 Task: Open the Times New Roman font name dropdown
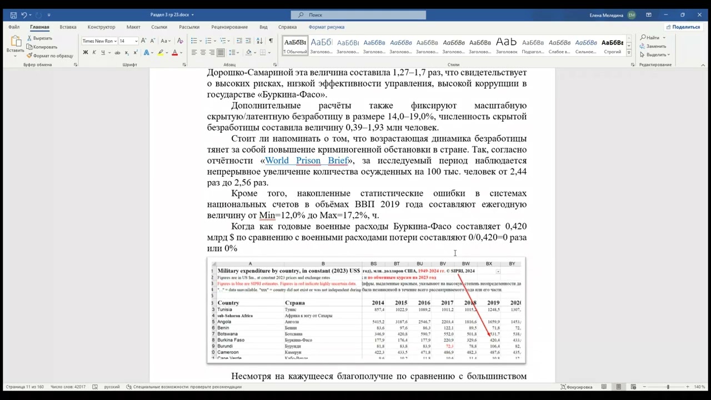[x=115, y=41]
